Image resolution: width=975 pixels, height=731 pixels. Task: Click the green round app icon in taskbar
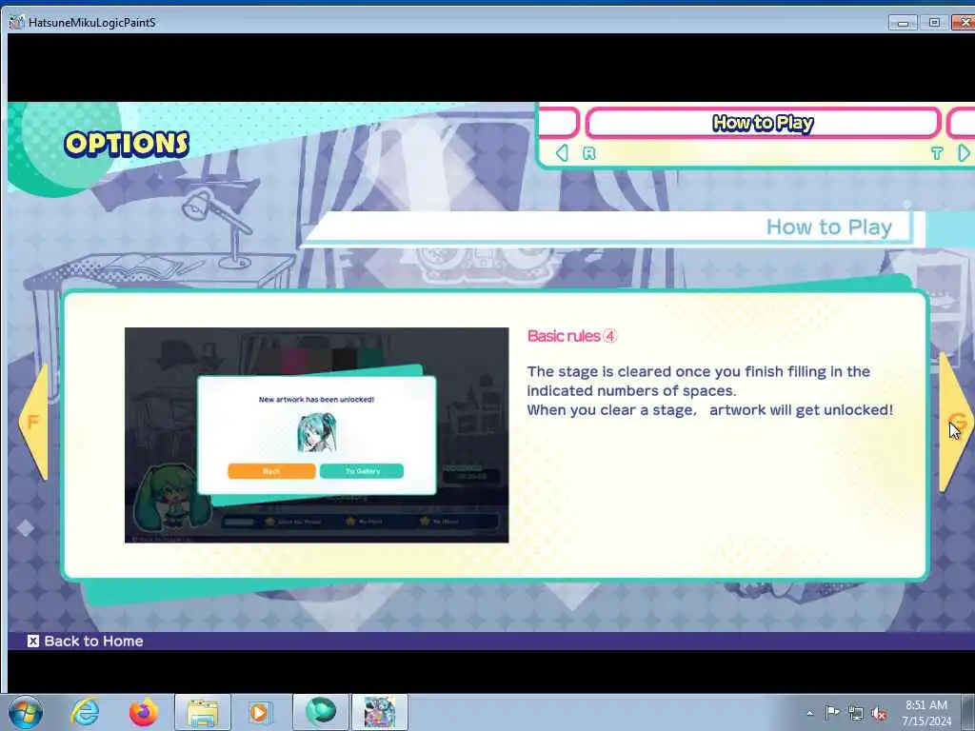pyautogui.click(x=321, y=712)
